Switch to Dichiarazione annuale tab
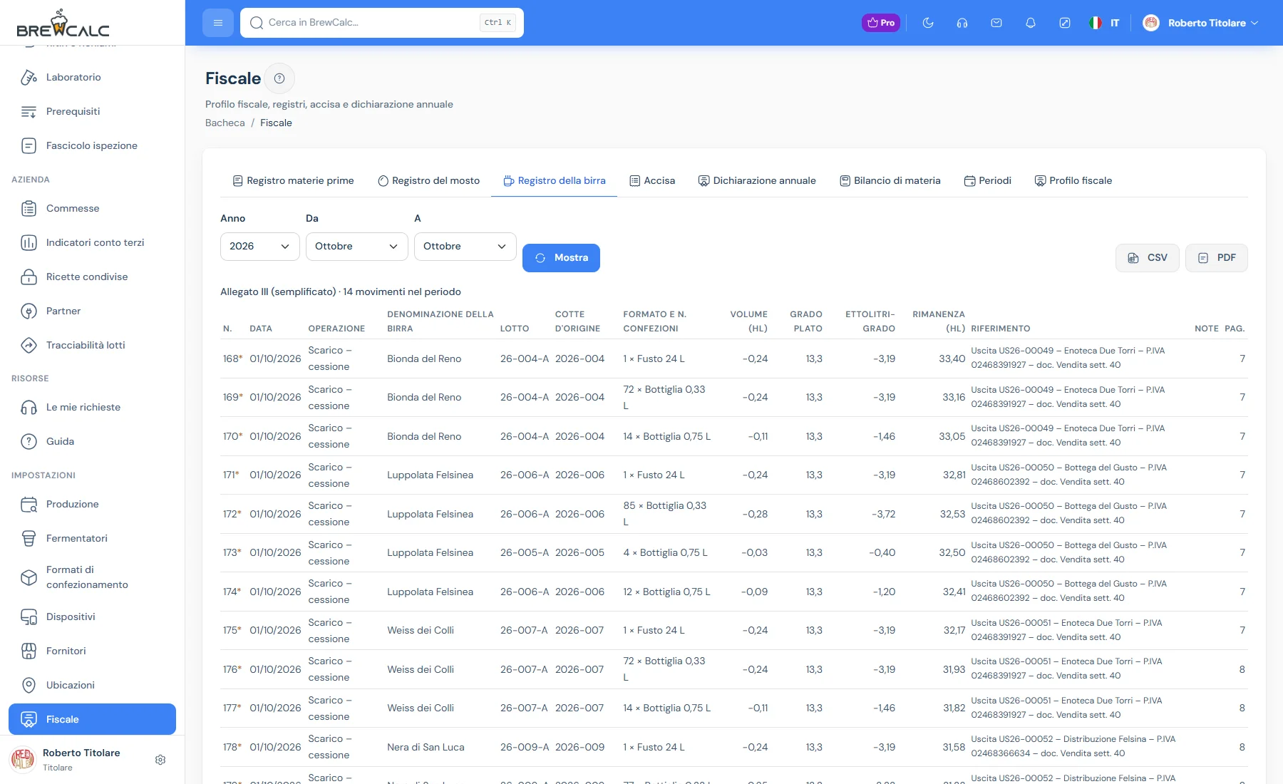Viewport: 1283px width, 784px height. tap(757, 180)
